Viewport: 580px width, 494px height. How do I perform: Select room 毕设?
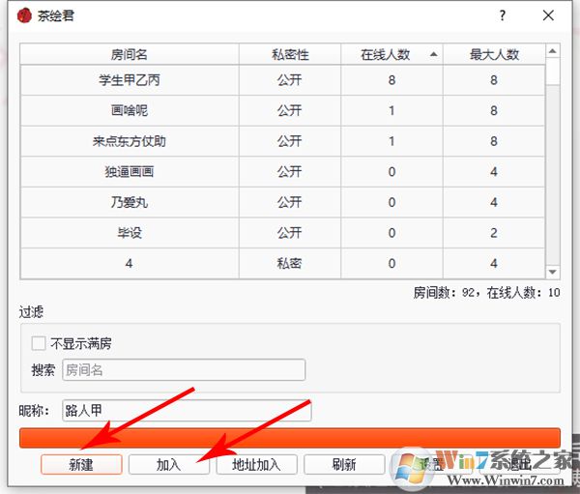(x=130, y=233)
